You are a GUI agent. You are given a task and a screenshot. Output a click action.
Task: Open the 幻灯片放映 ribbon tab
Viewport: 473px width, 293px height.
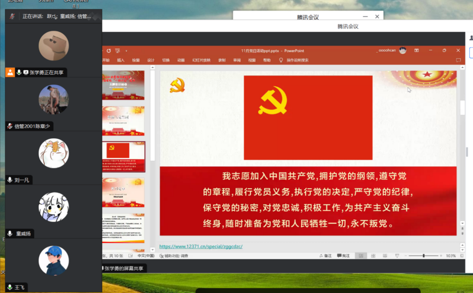click(x=201, y=60)
